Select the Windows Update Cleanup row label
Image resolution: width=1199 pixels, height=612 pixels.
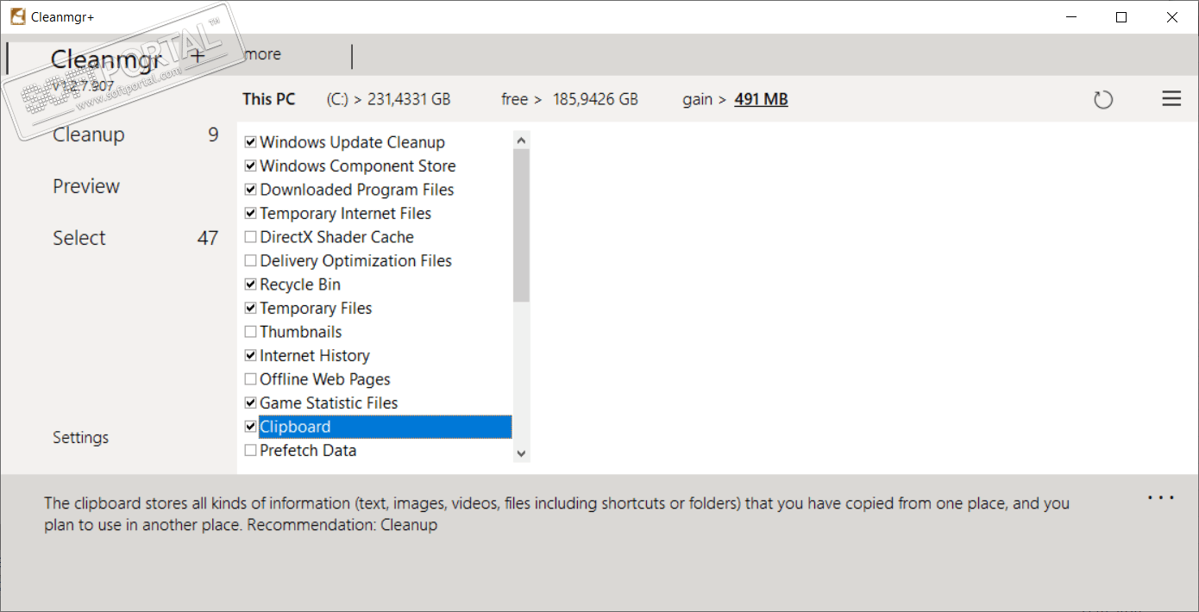pos(353,142)
